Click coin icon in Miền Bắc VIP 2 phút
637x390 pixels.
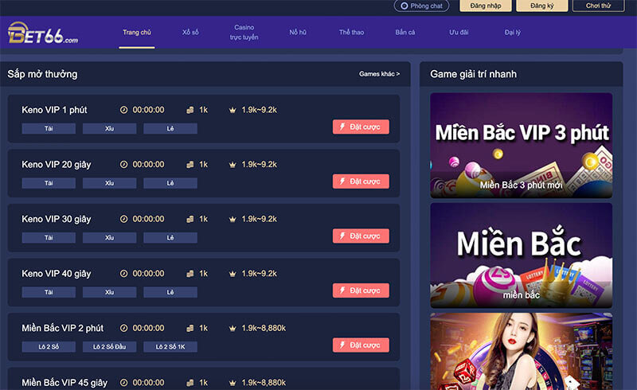pyautogui.click(x=190, y=328)
